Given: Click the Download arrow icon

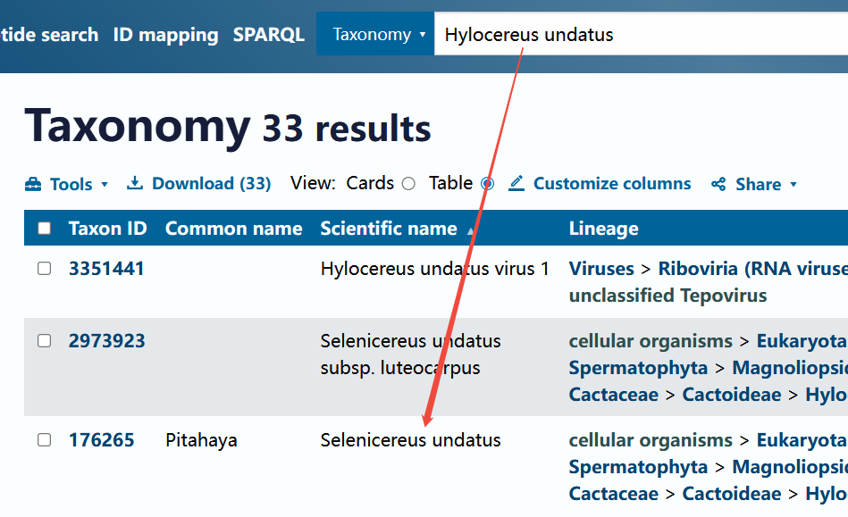Looking at the screenshot, I should pos(135,183).
